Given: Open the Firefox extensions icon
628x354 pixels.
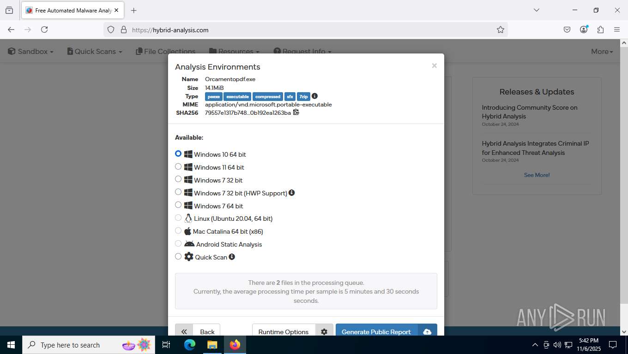Looking at the screenshot, I should 600,29.
